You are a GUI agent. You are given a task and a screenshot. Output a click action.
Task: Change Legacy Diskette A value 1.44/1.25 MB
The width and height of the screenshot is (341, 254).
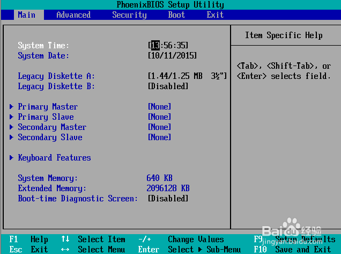click(x=187, y=76)
